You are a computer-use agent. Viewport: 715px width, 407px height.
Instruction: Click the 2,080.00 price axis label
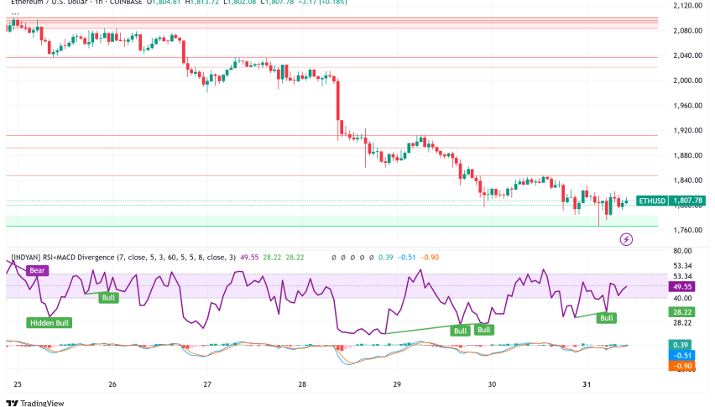click(x=687, y=31)
